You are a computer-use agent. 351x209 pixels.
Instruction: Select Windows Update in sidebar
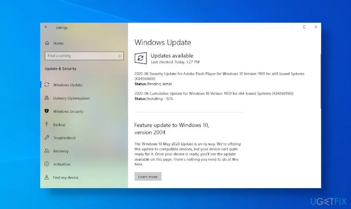68,85
